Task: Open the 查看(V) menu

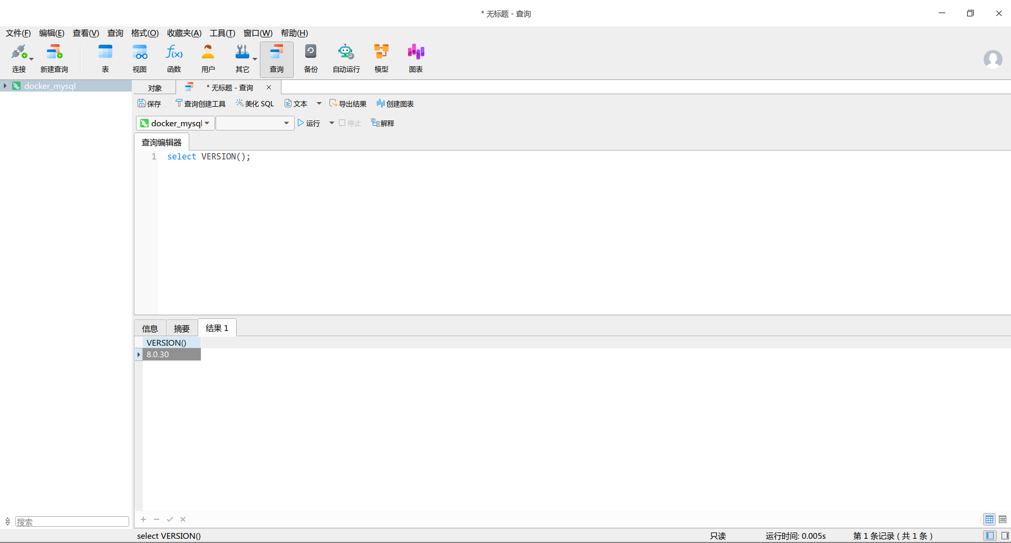Action: [86, 33]
